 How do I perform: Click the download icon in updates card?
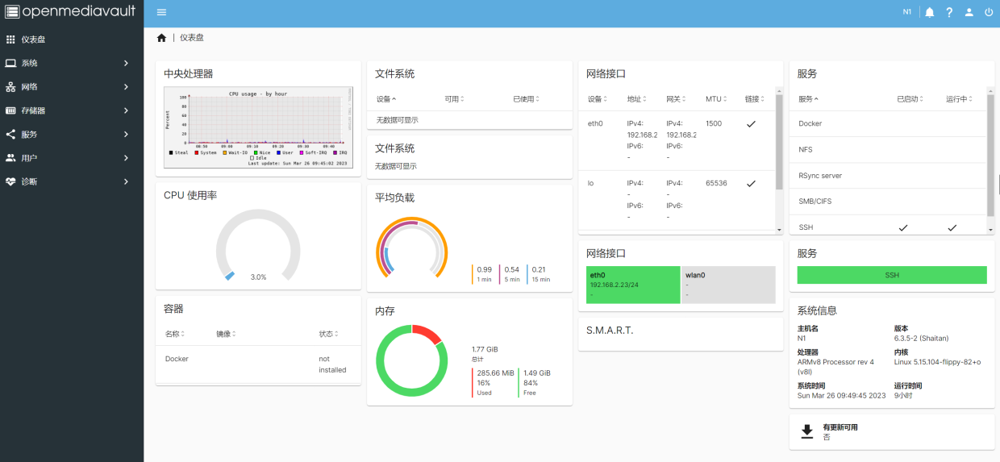pyautogui.click(x=806, y=432)
